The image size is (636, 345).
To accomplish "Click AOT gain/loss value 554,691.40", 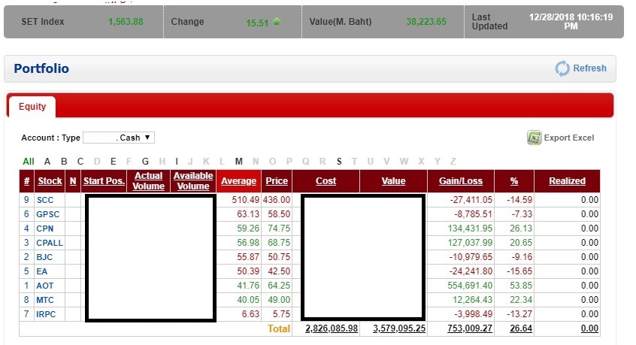I will pyautogui.click(x=470, y=286).
